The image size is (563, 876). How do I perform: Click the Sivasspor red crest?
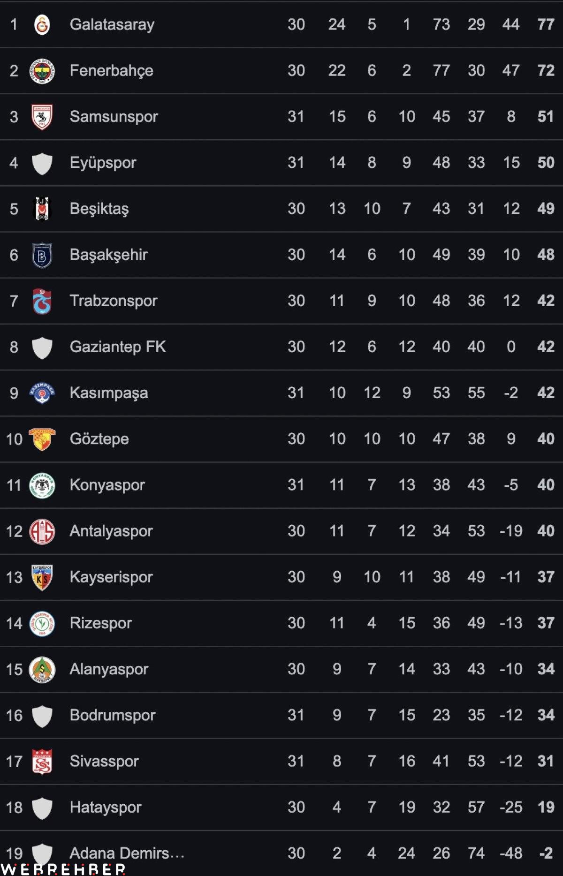click(42, 762)
